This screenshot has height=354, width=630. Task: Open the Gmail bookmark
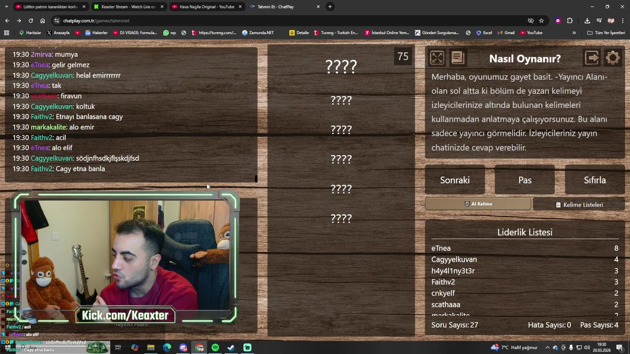tap(506, 33)
